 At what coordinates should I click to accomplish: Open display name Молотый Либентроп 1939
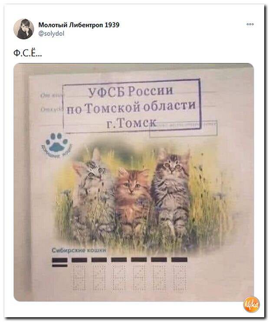79,25
